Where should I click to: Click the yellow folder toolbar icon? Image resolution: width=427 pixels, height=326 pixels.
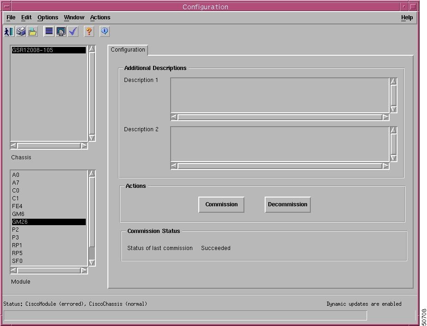(x=32, y=31)
